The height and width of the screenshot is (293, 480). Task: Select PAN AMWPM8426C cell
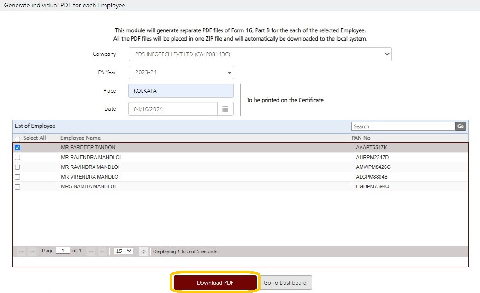tap(373, 167)
